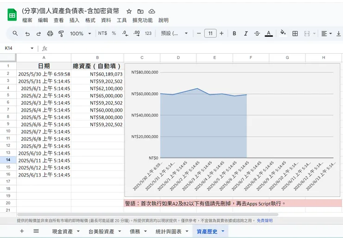This screenshot has width=343, height=238.
Task: Open the 插入 menu
Action: point(74,20)
